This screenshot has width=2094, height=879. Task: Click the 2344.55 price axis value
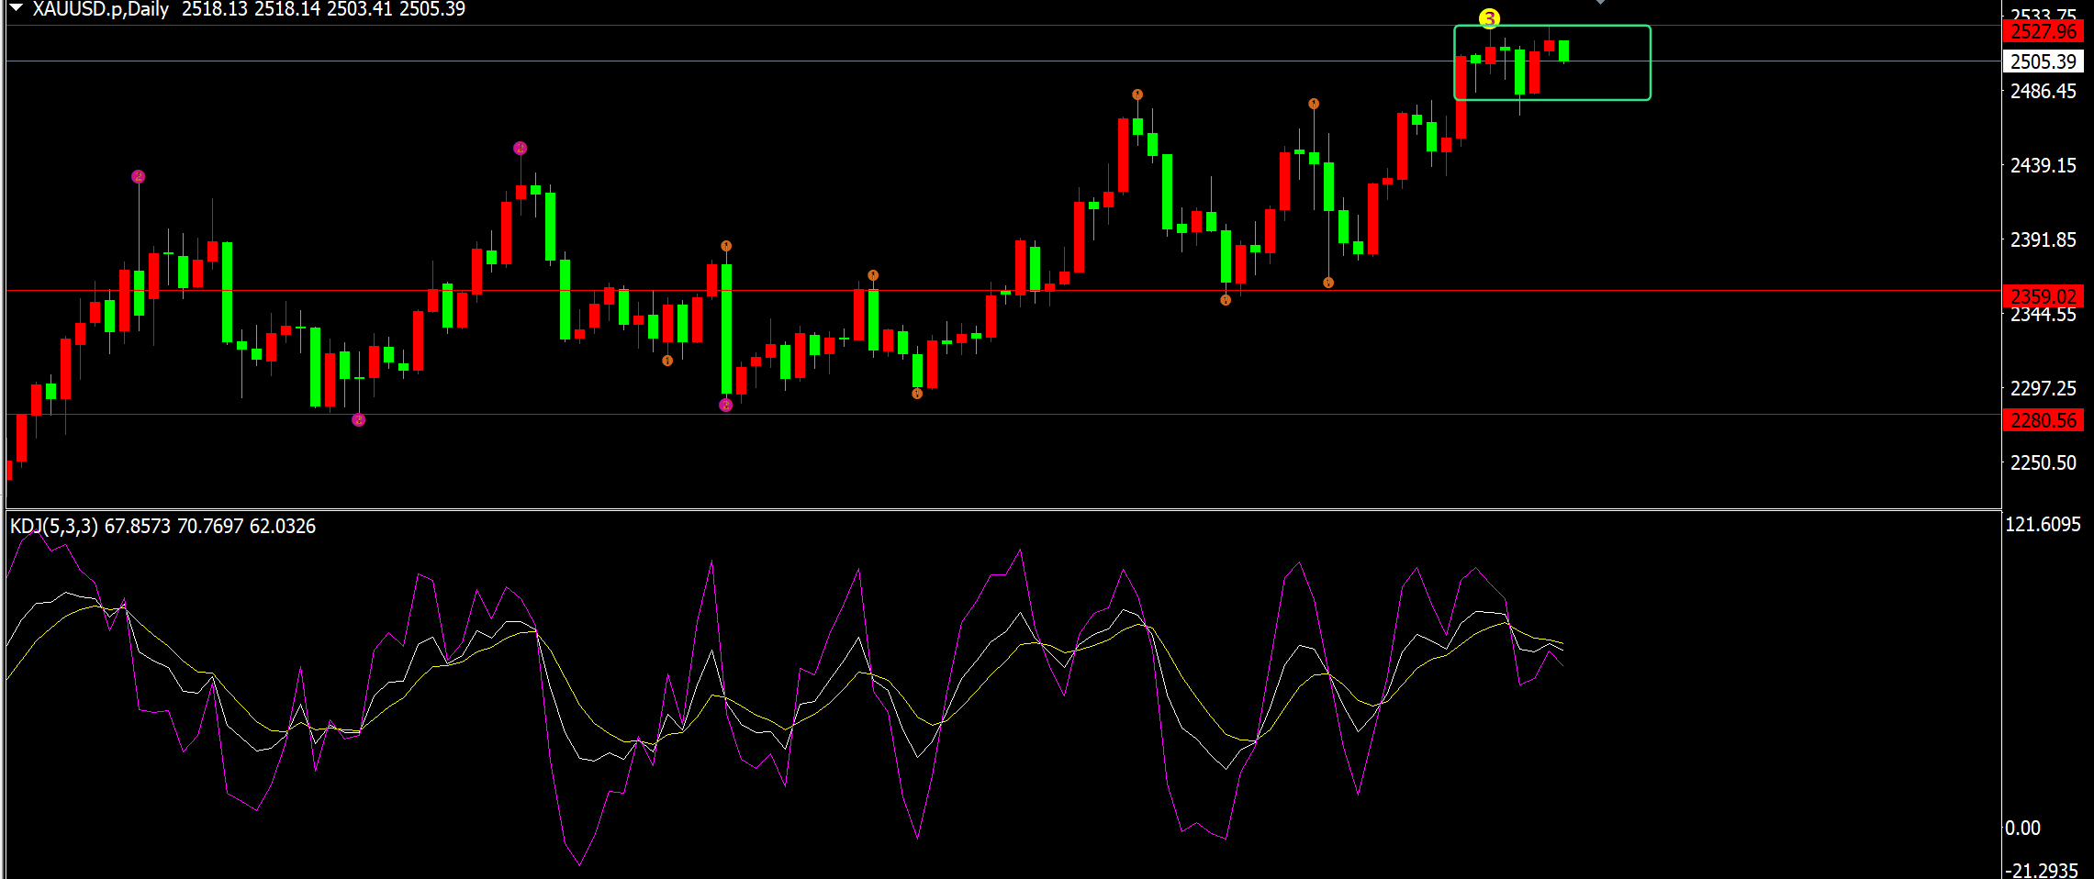(x=2043, y=316)
